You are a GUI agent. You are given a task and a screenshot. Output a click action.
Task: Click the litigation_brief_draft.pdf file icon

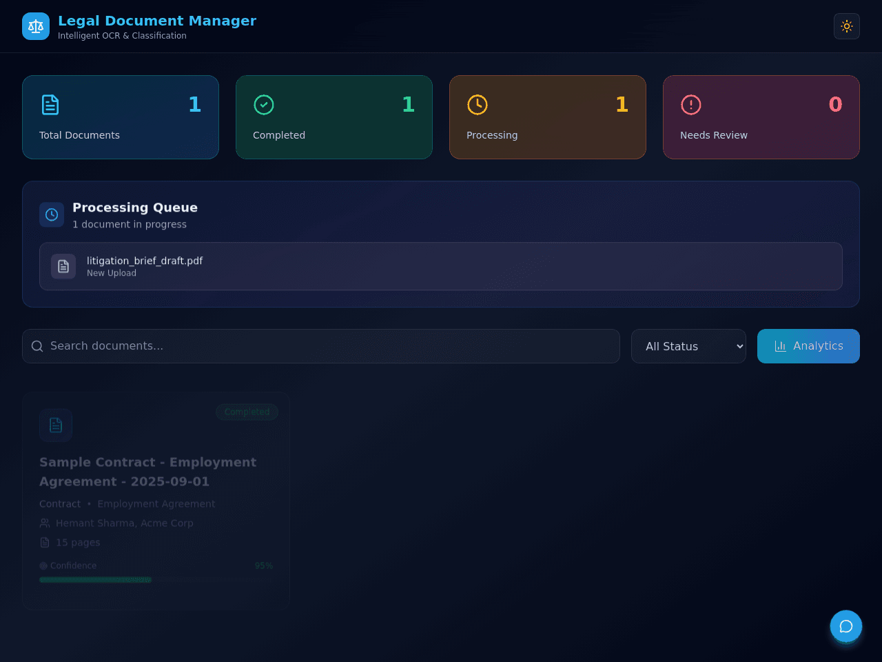(x=63, y=266)
